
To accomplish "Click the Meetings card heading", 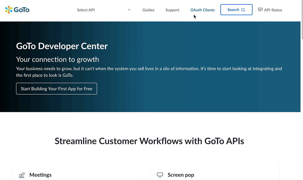I will coord(40,175).
